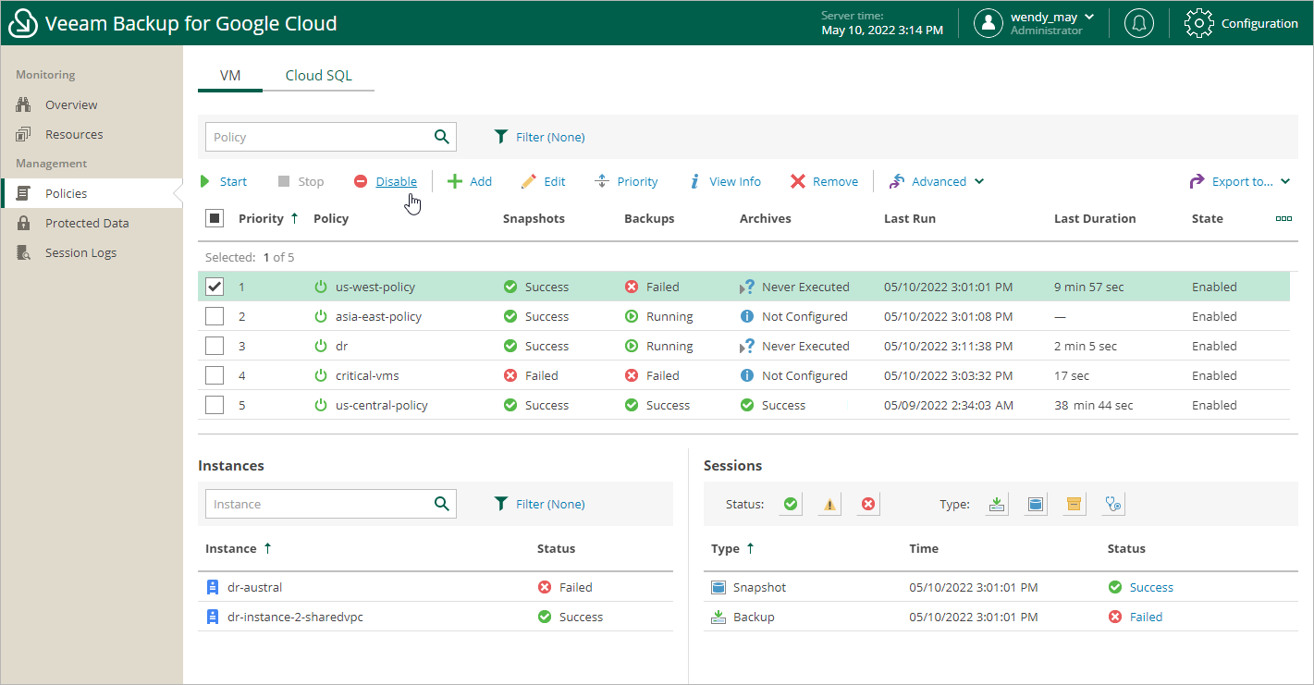Change policy Priority

[x=626, y=181]
